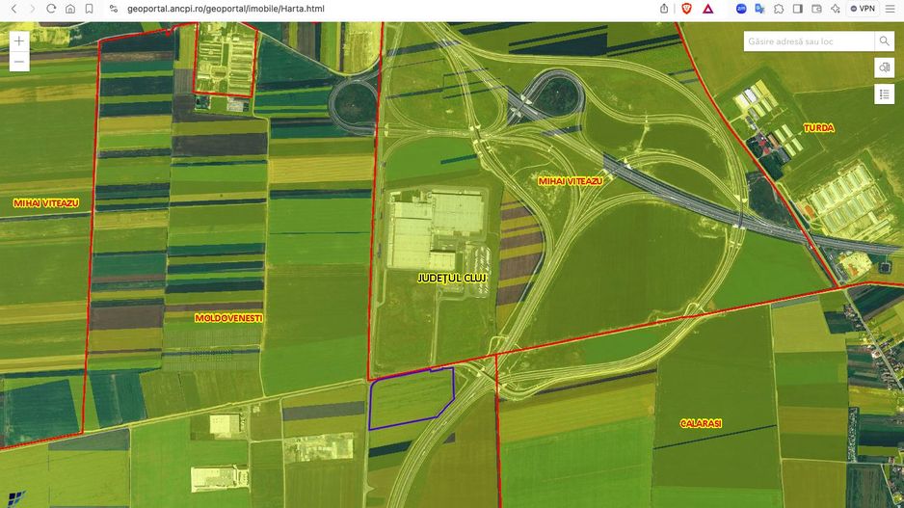
Task: Zoom out the map with minus button
Action: coord(19,62)
